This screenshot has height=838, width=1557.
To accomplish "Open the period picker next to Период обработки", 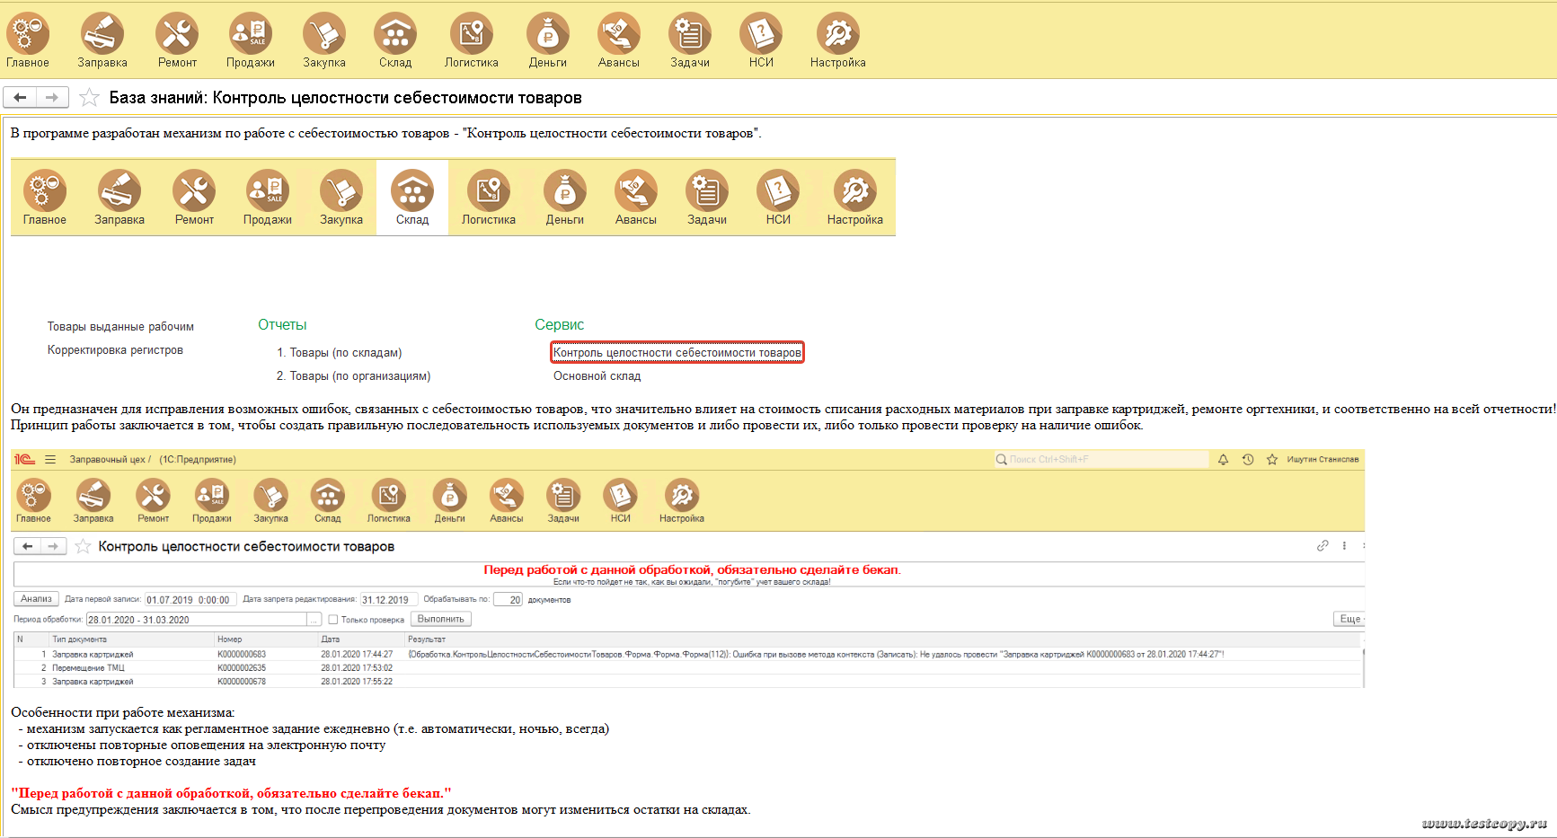I will pyautogui.click(x=314, y=620).
